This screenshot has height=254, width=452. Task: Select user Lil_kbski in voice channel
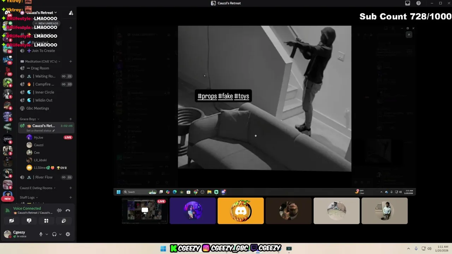pos(40,160)
